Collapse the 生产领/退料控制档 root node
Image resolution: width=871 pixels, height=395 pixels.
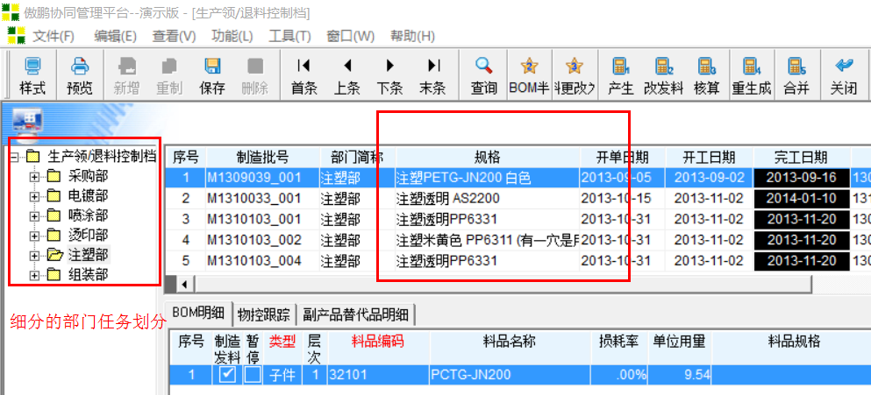click(15, 157)
